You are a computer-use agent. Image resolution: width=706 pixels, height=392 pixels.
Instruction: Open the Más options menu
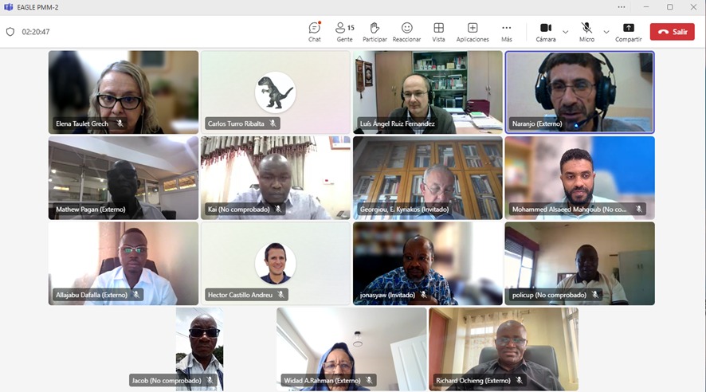coord(506,31)
